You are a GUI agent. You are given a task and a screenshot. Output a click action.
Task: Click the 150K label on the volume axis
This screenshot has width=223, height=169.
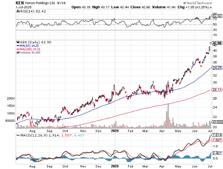tap(11, 106)
